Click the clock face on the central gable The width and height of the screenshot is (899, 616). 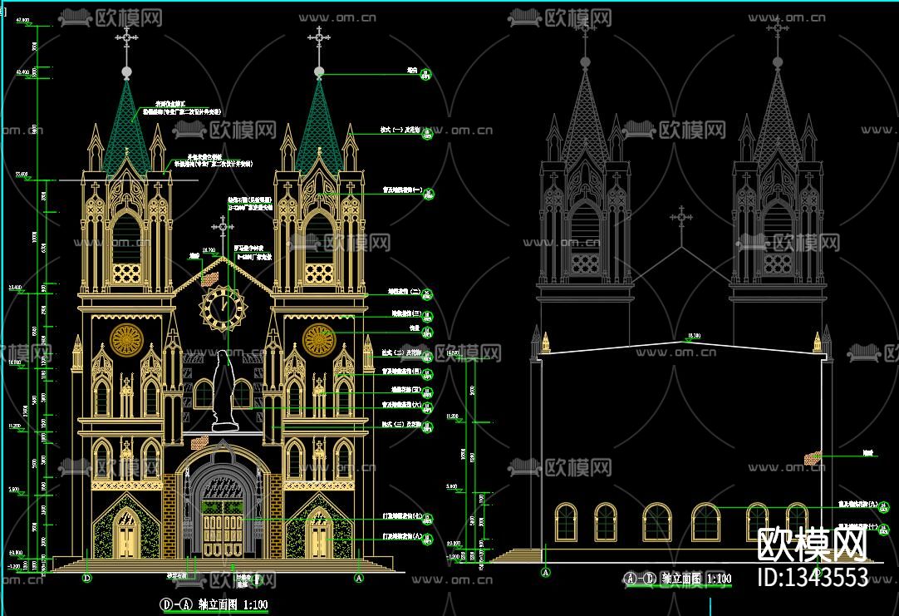coord(223,308)
